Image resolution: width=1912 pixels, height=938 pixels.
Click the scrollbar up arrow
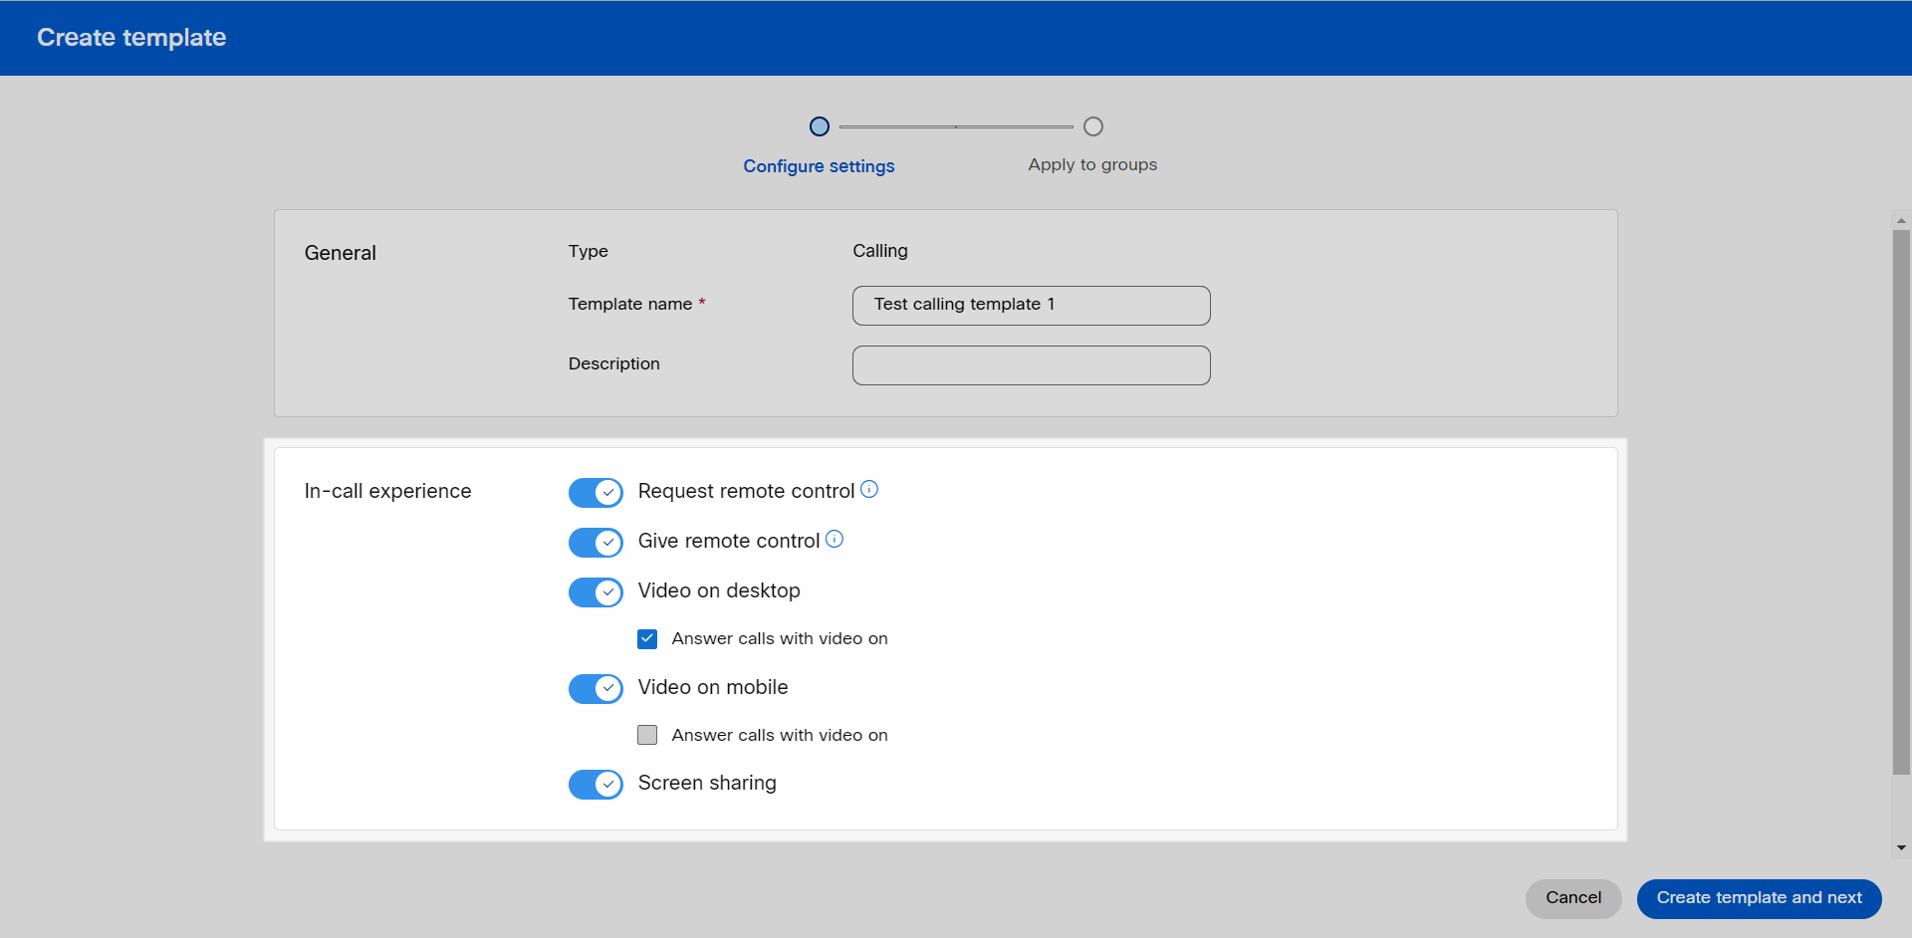coord(1901,220)
